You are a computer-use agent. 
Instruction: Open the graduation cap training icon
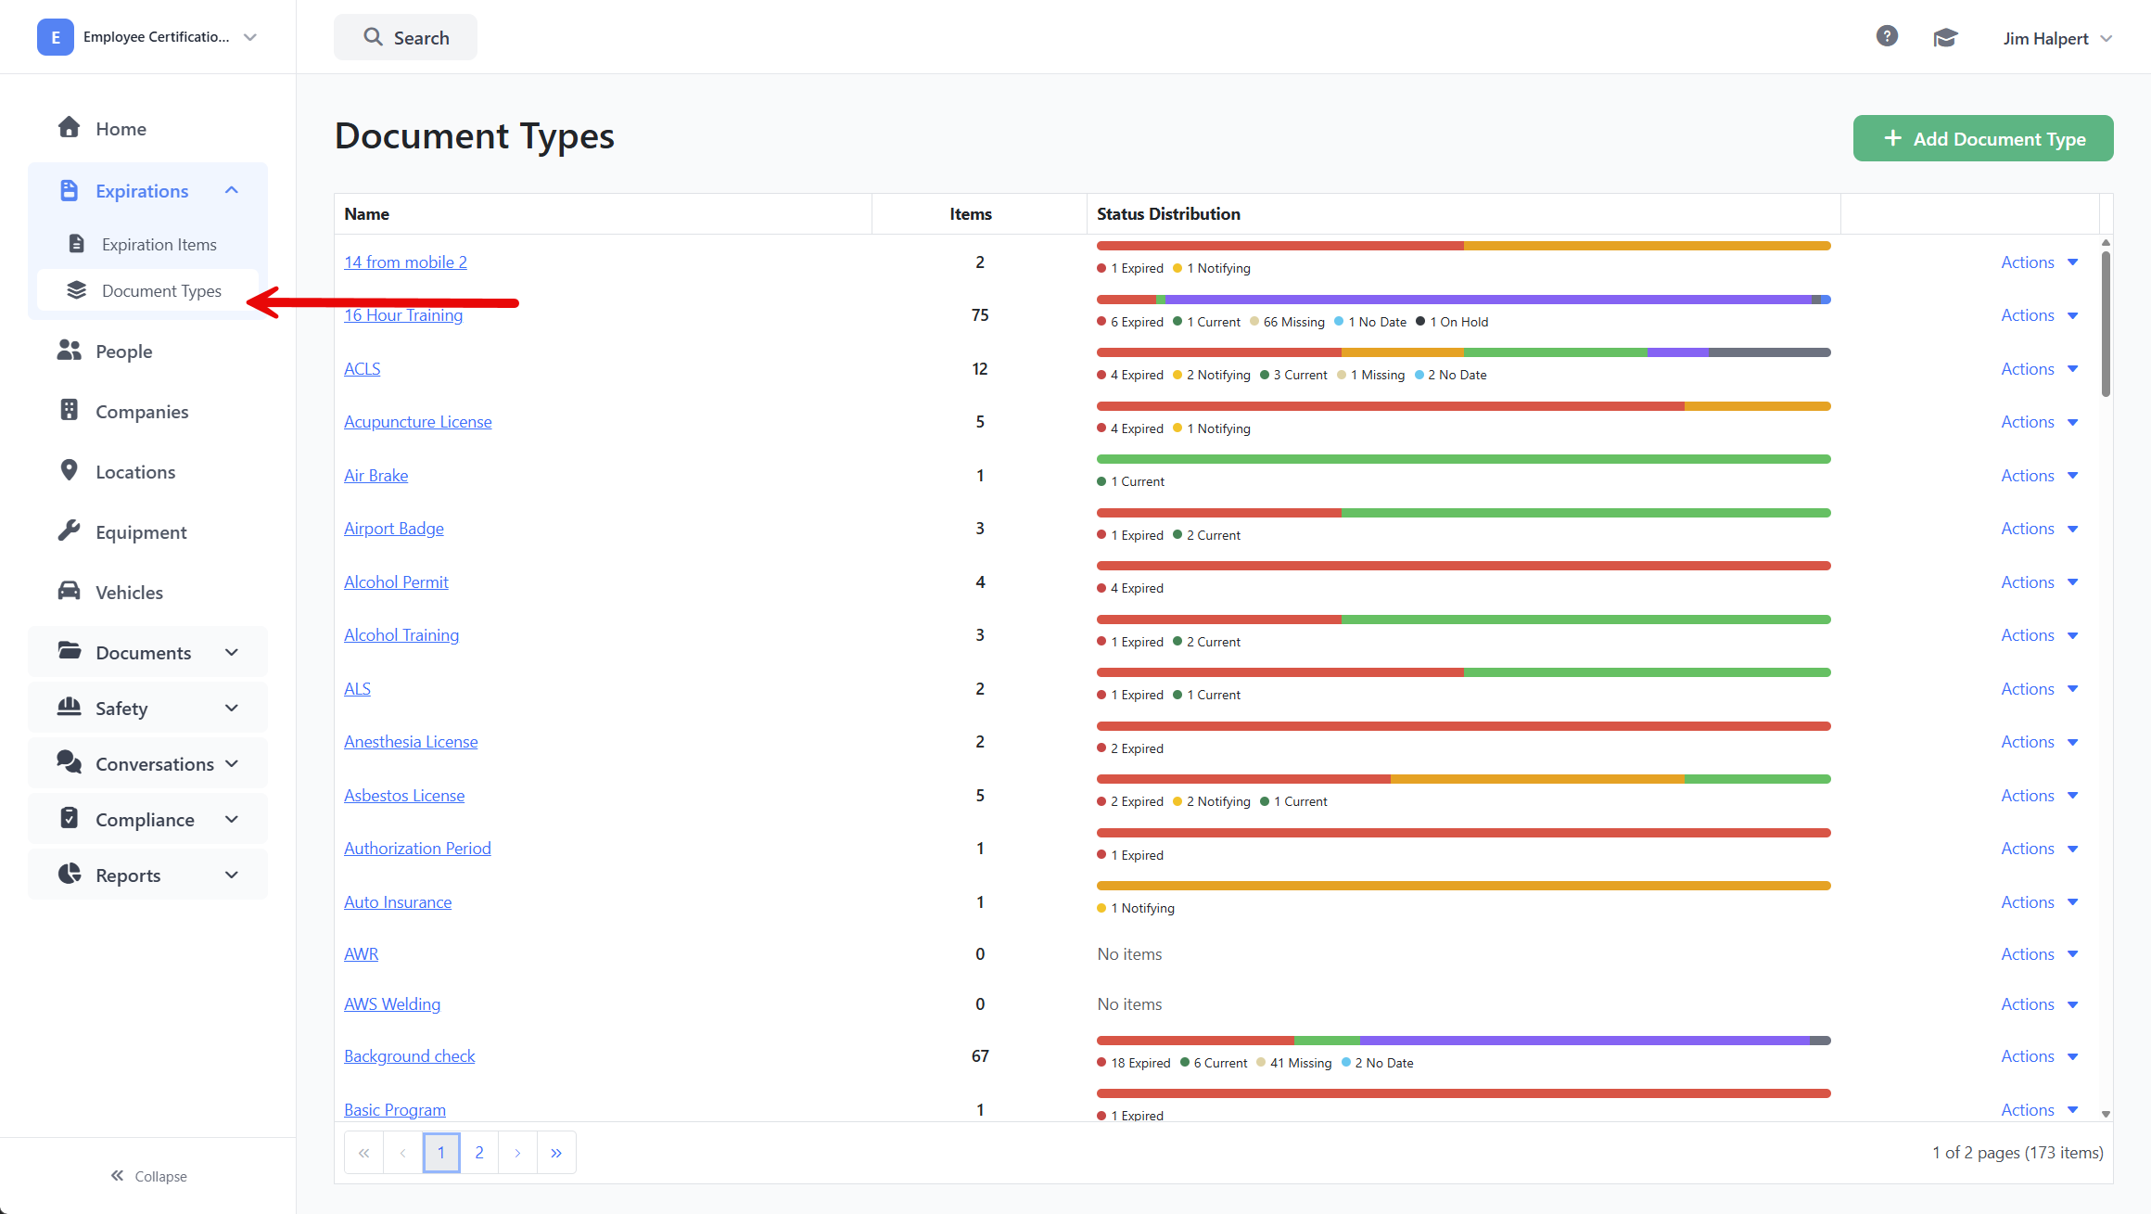click(x=1944, y=38)
